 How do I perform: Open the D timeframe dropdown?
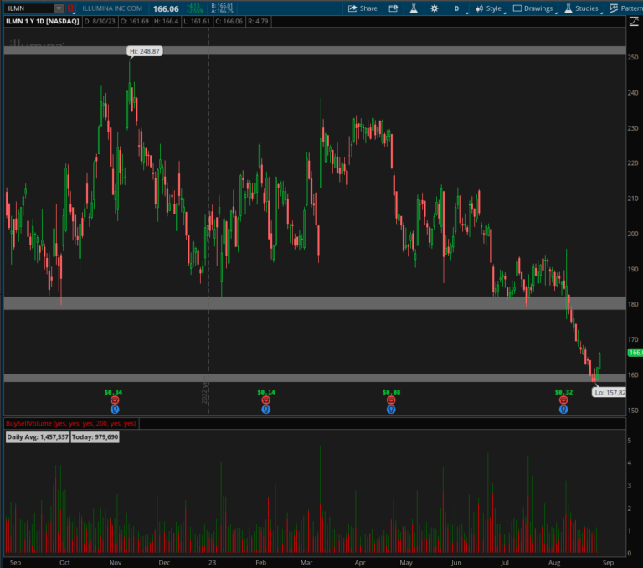pyautogui.click(x=458, y=8)
